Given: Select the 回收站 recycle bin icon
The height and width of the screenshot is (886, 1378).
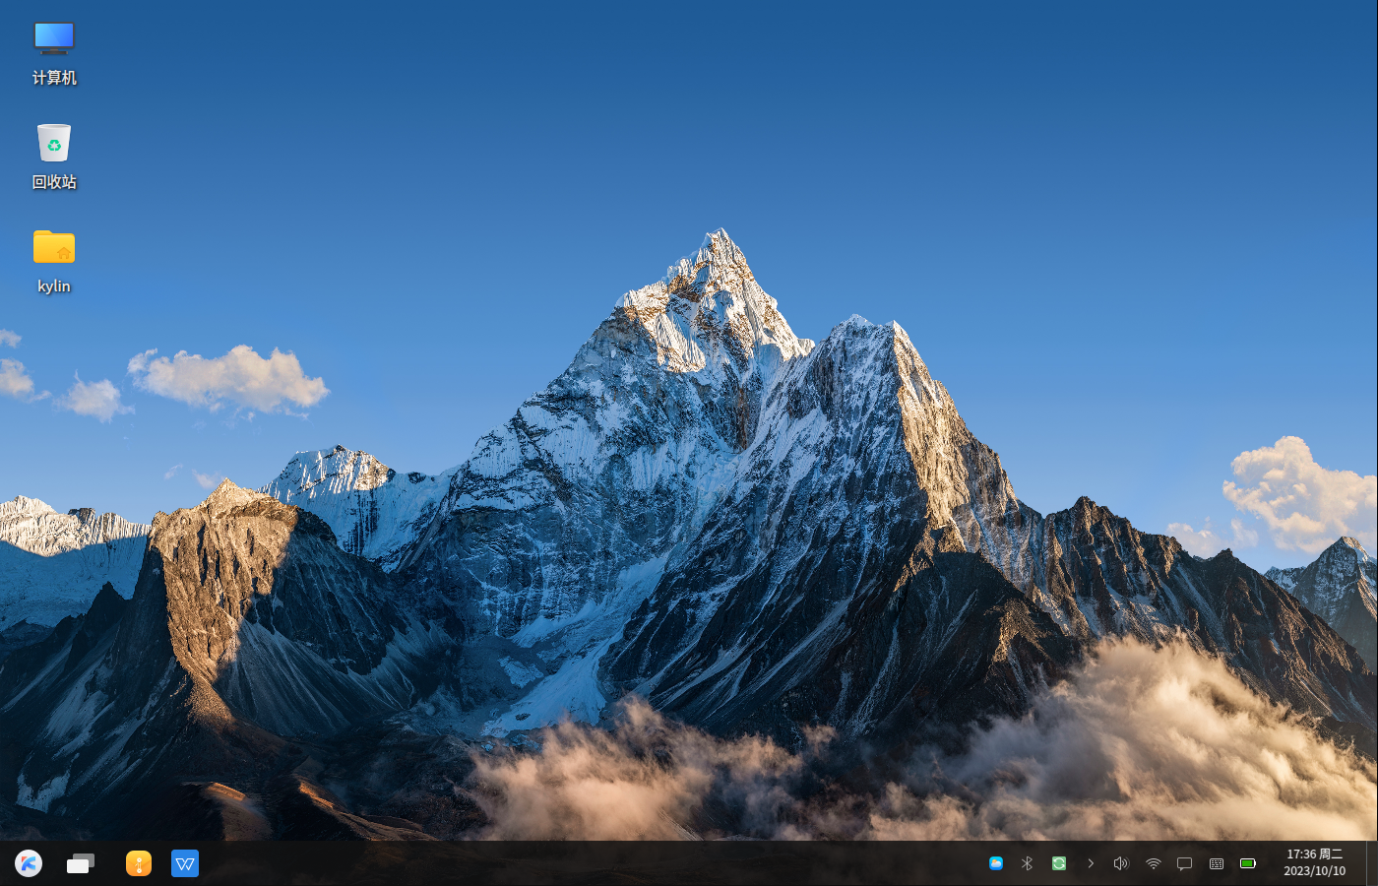Looking at the screenshot, I should pyautogui.click(x=54, y=144).
